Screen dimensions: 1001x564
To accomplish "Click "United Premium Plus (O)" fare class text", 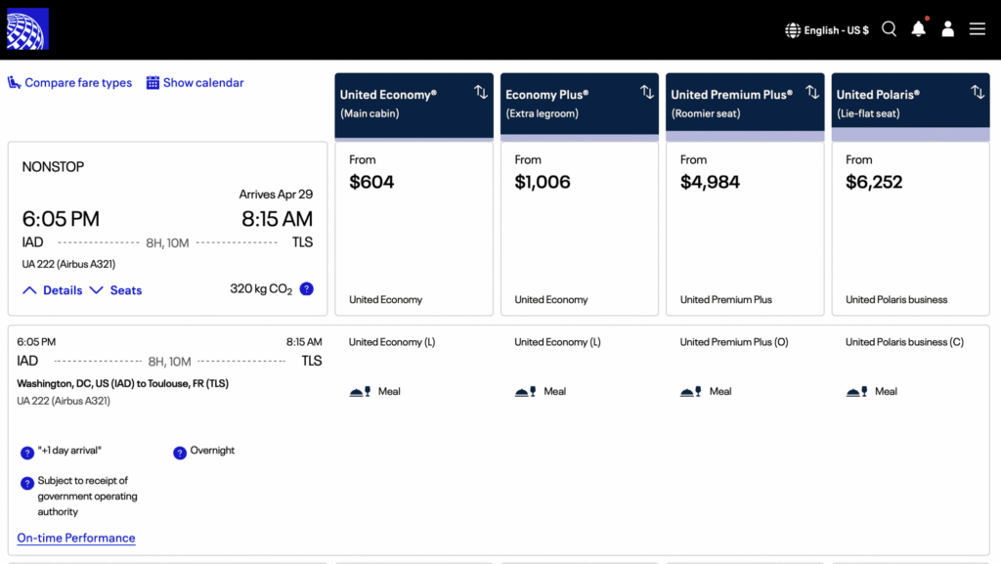I will click(734, 342).
